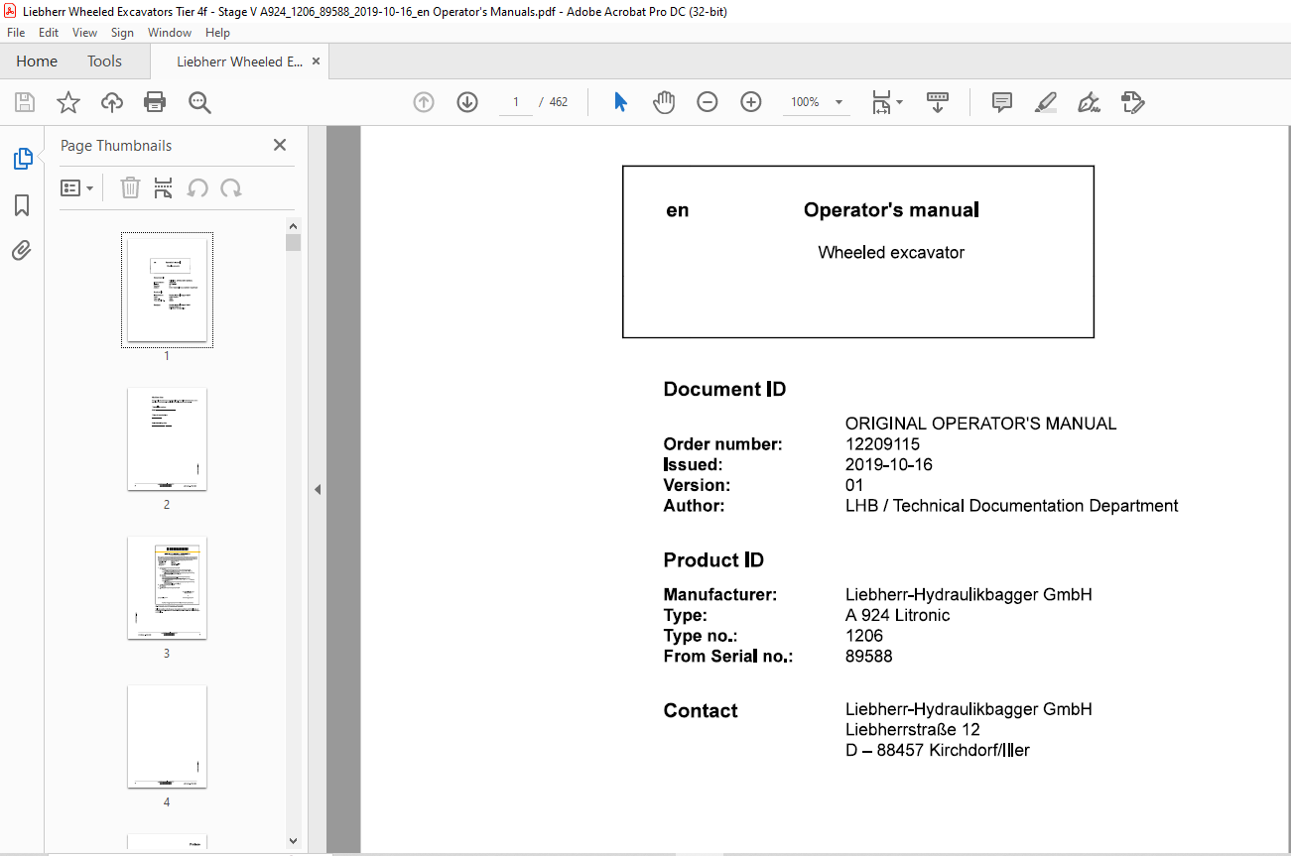Select the arrow Selection tool
Image resolution: width=1291 pixels, height=856 pixels.
(621, 102)
